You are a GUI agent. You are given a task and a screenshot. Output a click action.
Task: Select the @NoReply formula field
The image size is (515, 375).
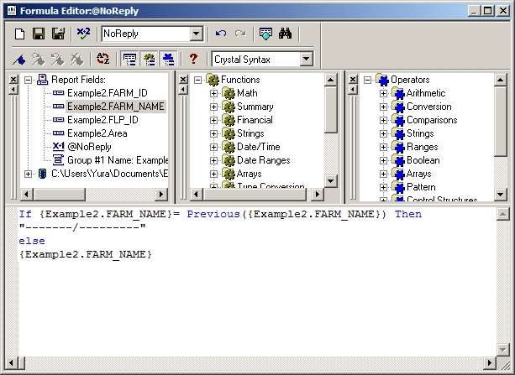89,147
